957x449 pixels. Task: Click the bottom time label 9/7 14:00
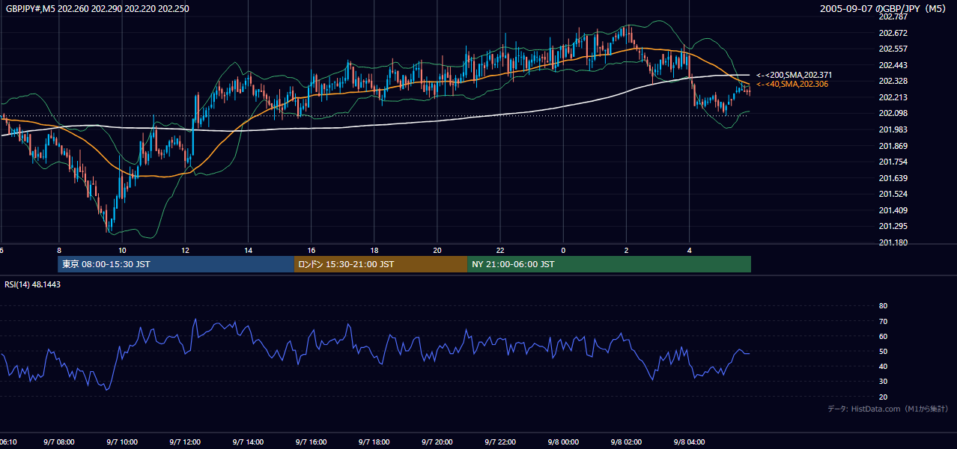(x=247, y=442)
